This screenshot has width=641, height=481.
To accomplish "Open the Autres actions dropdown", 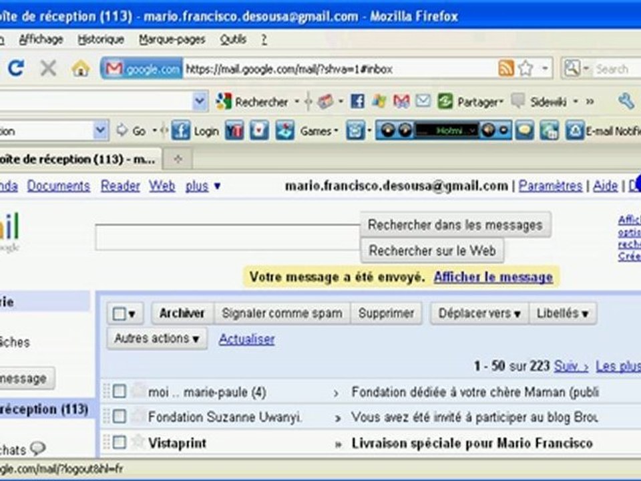I will (x=157, y=338).
